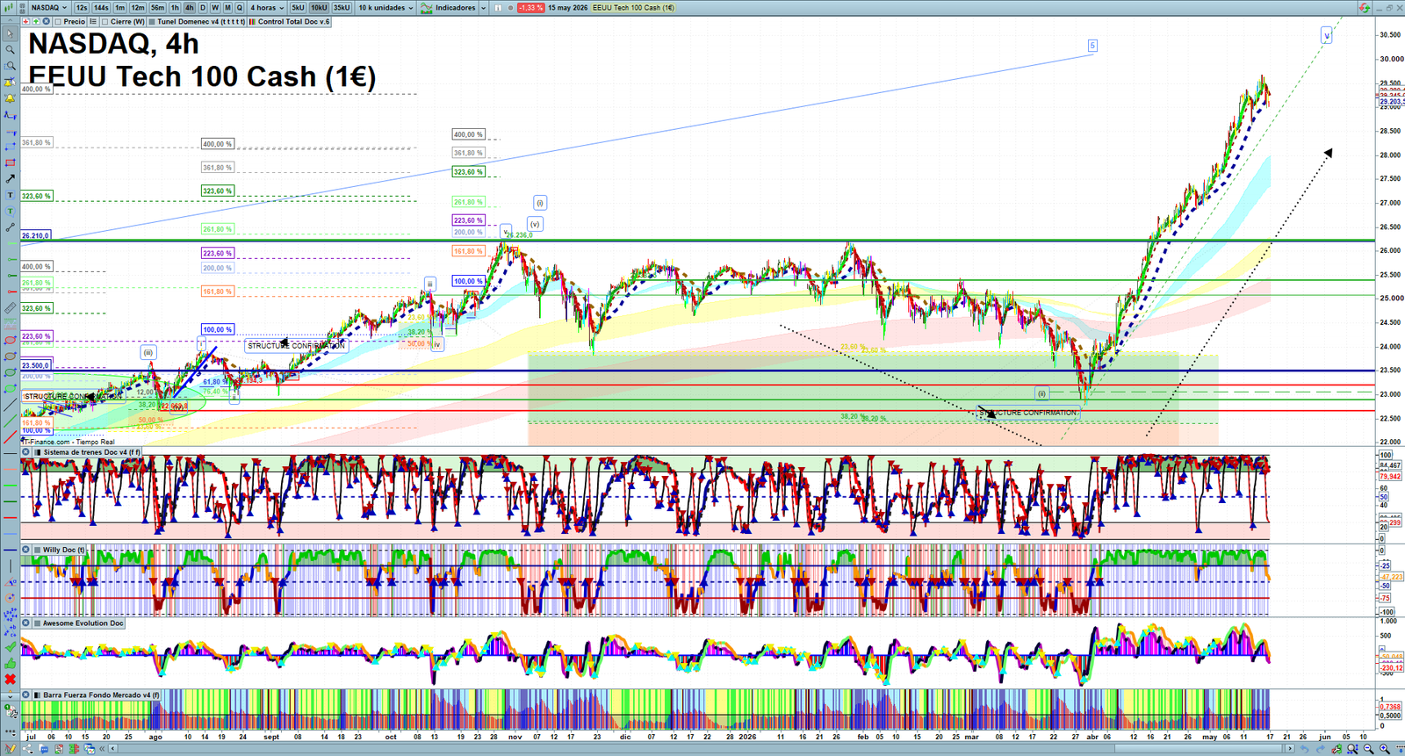Image resolution: width=1405 pixels, height=756 pixels.
Task: Select the segment line tool
Action: (x=10, y=227)
